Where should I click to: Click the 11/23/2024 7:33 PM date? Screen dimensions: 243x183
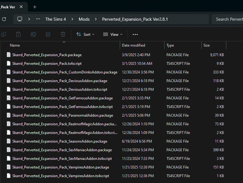138,159
